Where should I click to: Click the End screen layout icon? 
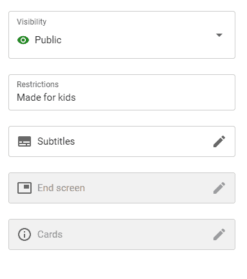(25, 188)
